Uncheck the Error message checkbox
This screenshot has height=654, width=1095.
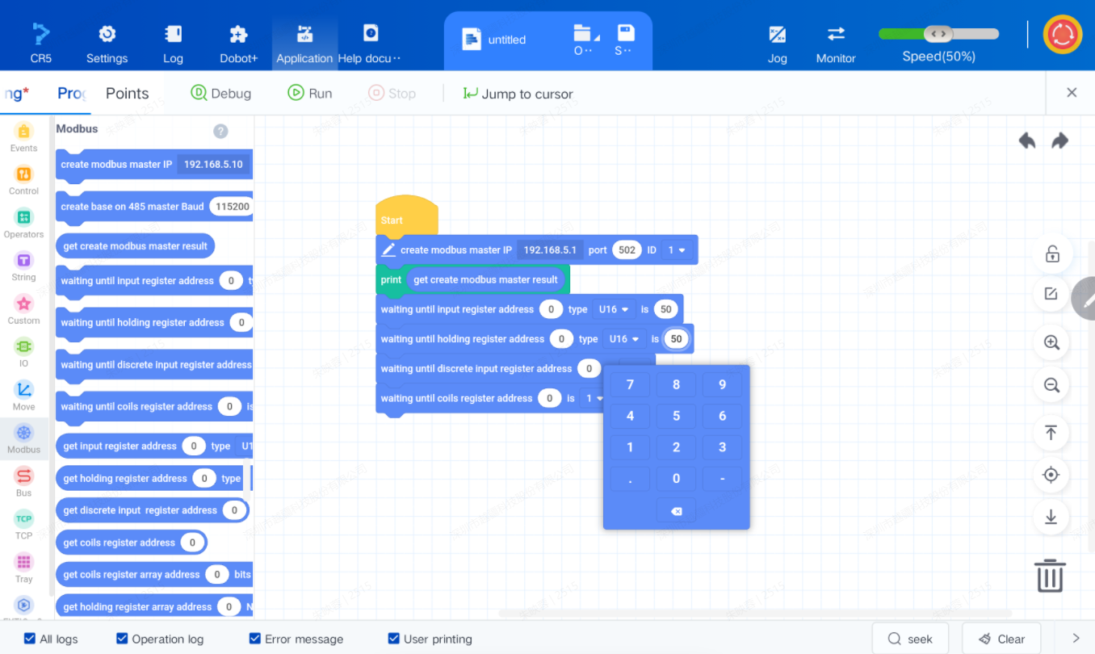click(254, 639)
